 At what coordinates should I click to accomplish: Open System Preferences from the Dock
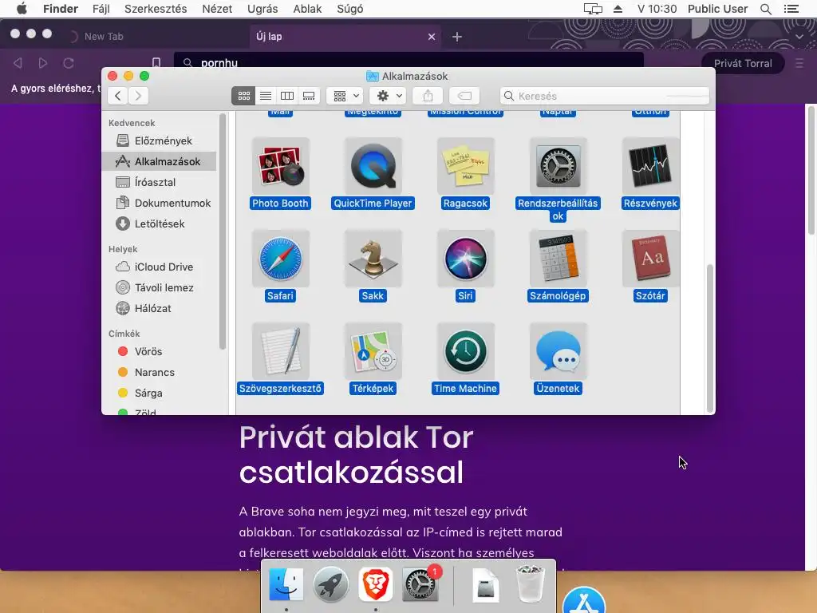(x=420, y=584)
